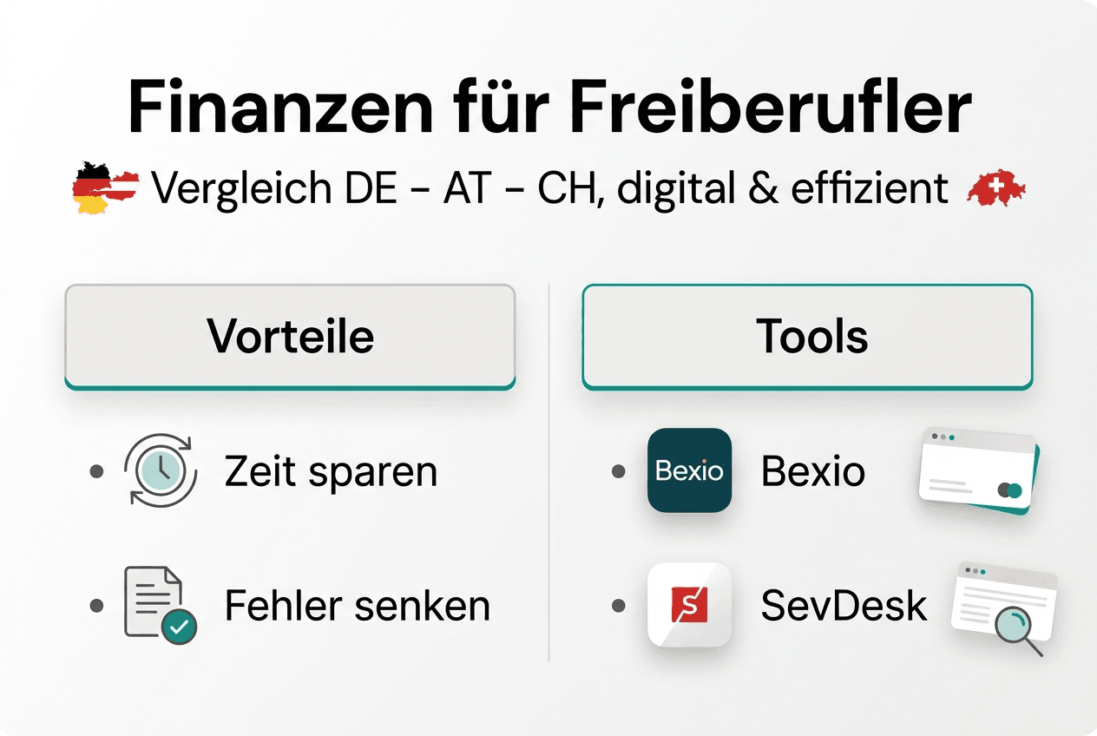The width and height of the screenshot is (1097, 736).
Task: Click the Zeit sparen text
Action: coord(331,471)
